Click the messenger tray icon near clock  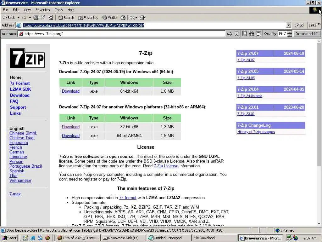(295, 238)
